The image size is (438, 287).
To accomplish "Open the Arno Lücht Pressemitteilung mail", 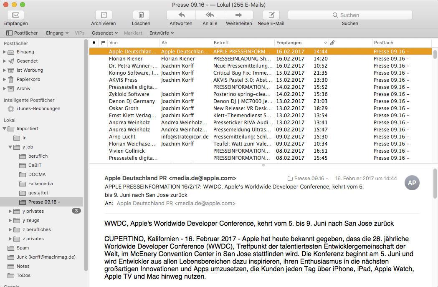I will point(261,137).
